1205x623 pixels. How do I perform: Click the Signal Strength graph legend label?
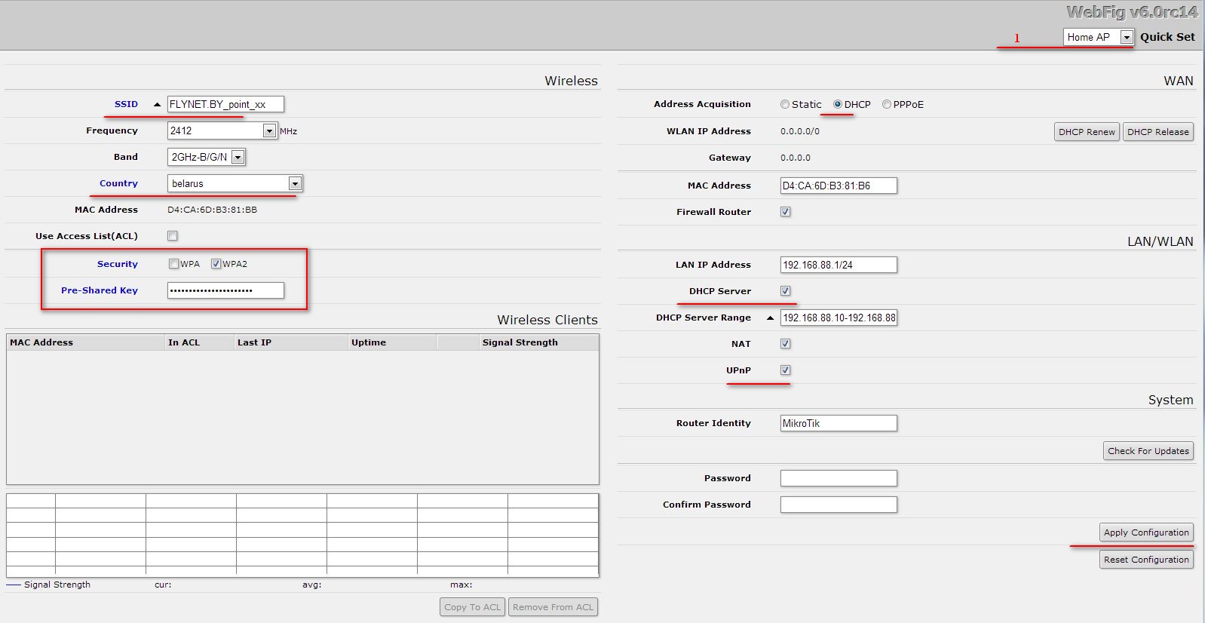57,585
